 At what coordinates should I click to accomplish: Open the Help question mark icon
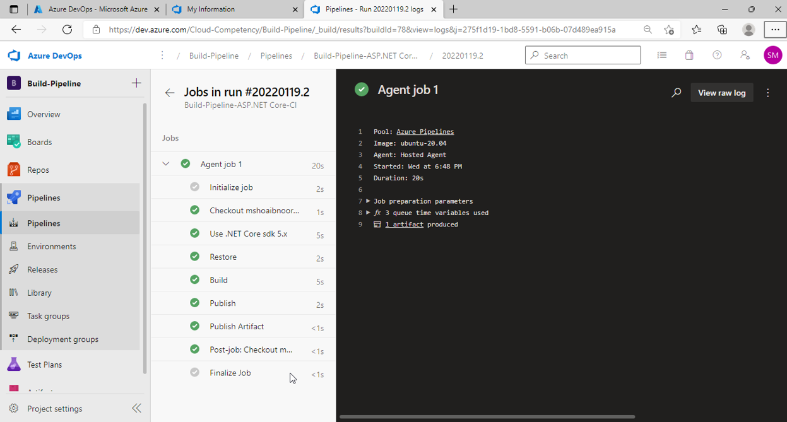(717, 56)
